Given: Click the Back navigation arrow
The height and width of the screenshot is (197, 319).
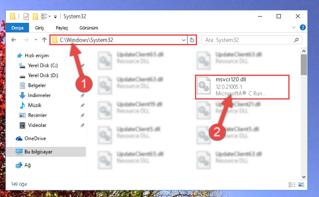Looking at the screenshot, I should (14, 40).
